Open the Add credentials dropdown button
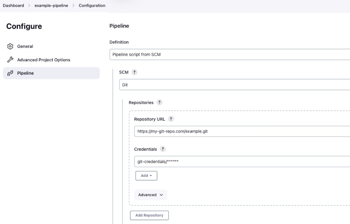This screenshot has width=350, height=224. (146, 176)
